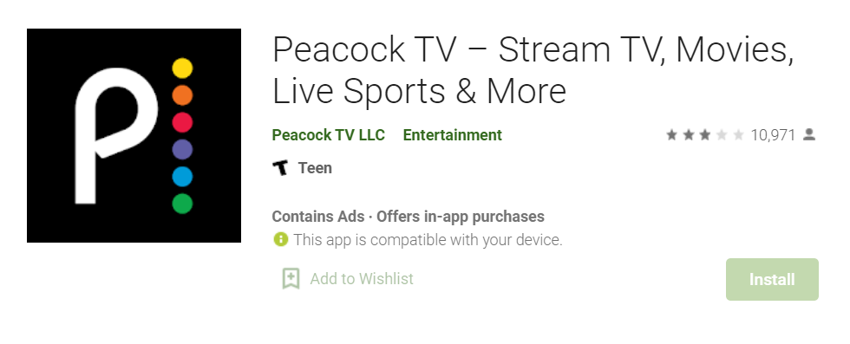Click the wishlist bookmark icon

(x=291, y=278)
